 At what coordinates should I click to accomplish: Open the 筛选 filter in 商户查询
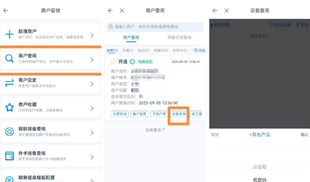[x=199, y=50]
